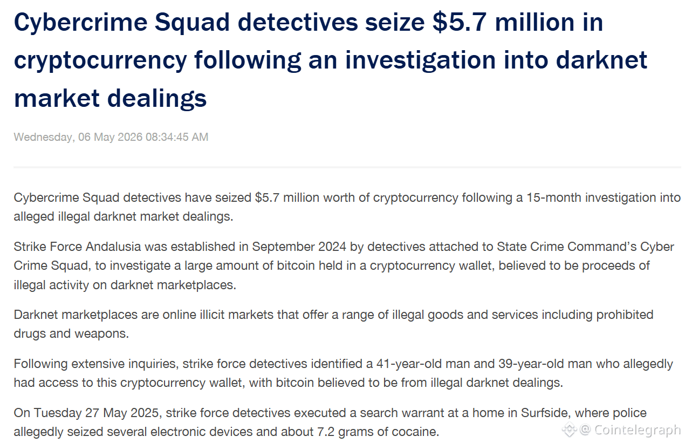Viewport: 685px width, 443px height.
Task: Click the opening paragraph about 15-month investigation
Action: click(347, 207)
